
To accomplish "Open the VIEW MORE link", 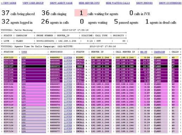I will click(8, 3).
